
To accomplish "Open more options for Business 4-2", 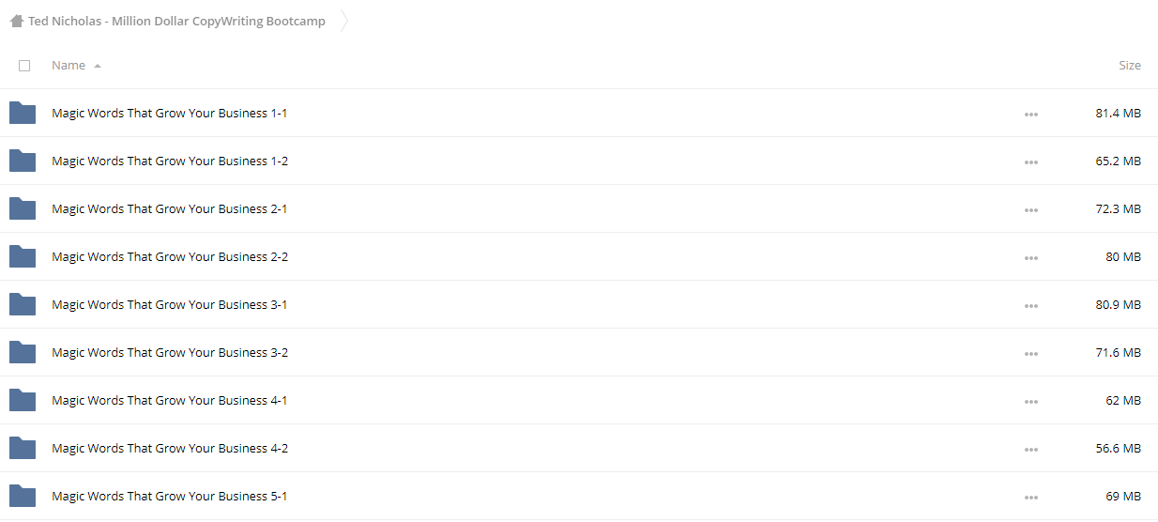I will click(1031, 450).
